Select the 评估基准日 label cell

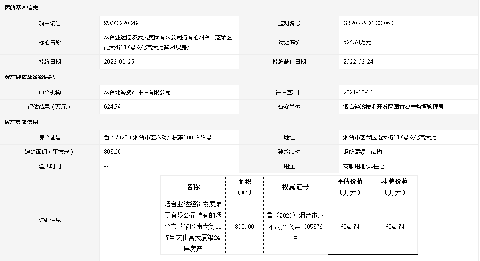tap(289, 92)
